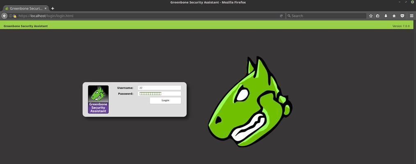Image resolution: width=416 pixels, height=164 pixels.
Task: Focus the Username input field
Action: click(x=160, y=88)
